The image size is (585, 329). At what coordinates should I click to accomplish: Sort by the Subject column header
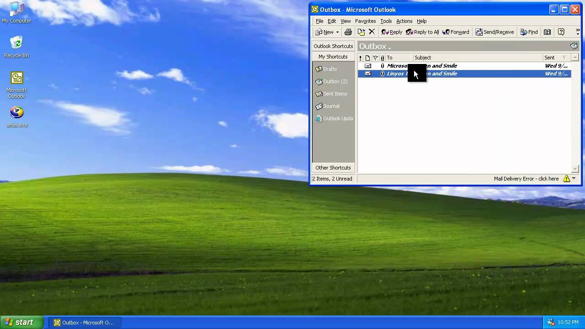[x=478, y=58]
